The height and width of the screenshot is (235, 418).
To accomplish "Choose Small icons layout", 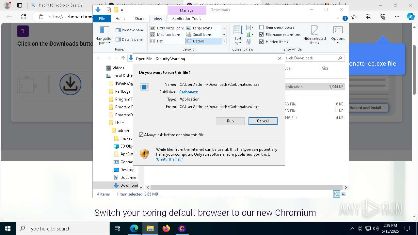I will point(199,35).
